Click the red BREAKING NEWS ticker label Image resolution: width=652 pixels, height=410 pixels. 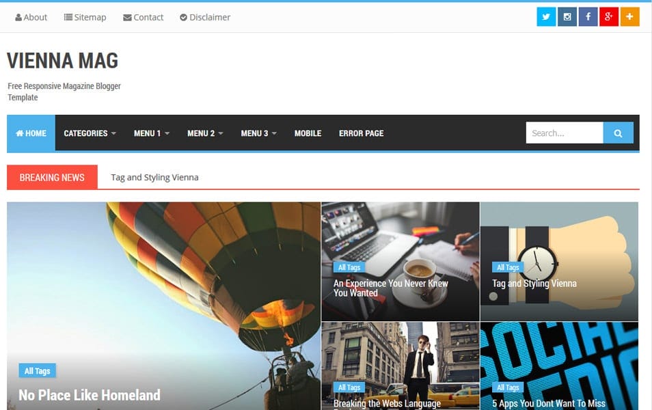click(x=52, y=177)
